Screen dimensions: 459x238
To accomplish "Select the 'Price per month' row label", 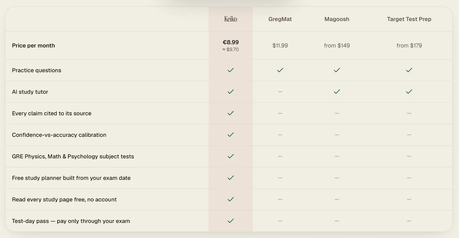I will point(33,45).
